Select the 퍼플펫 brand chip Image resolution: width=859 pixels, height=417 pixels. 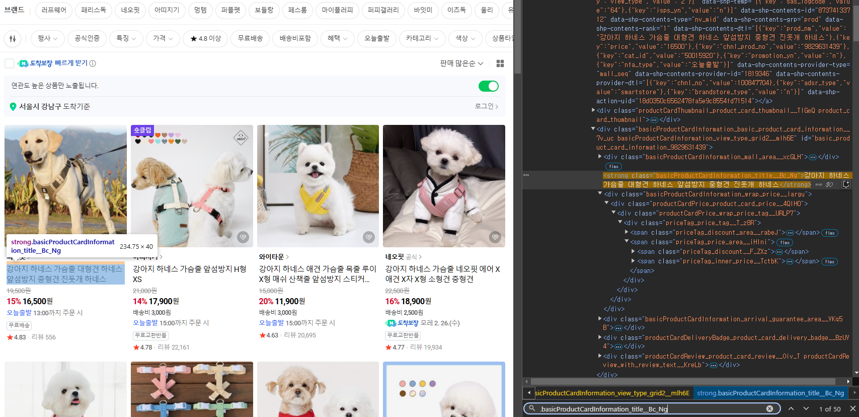[231, 10]
